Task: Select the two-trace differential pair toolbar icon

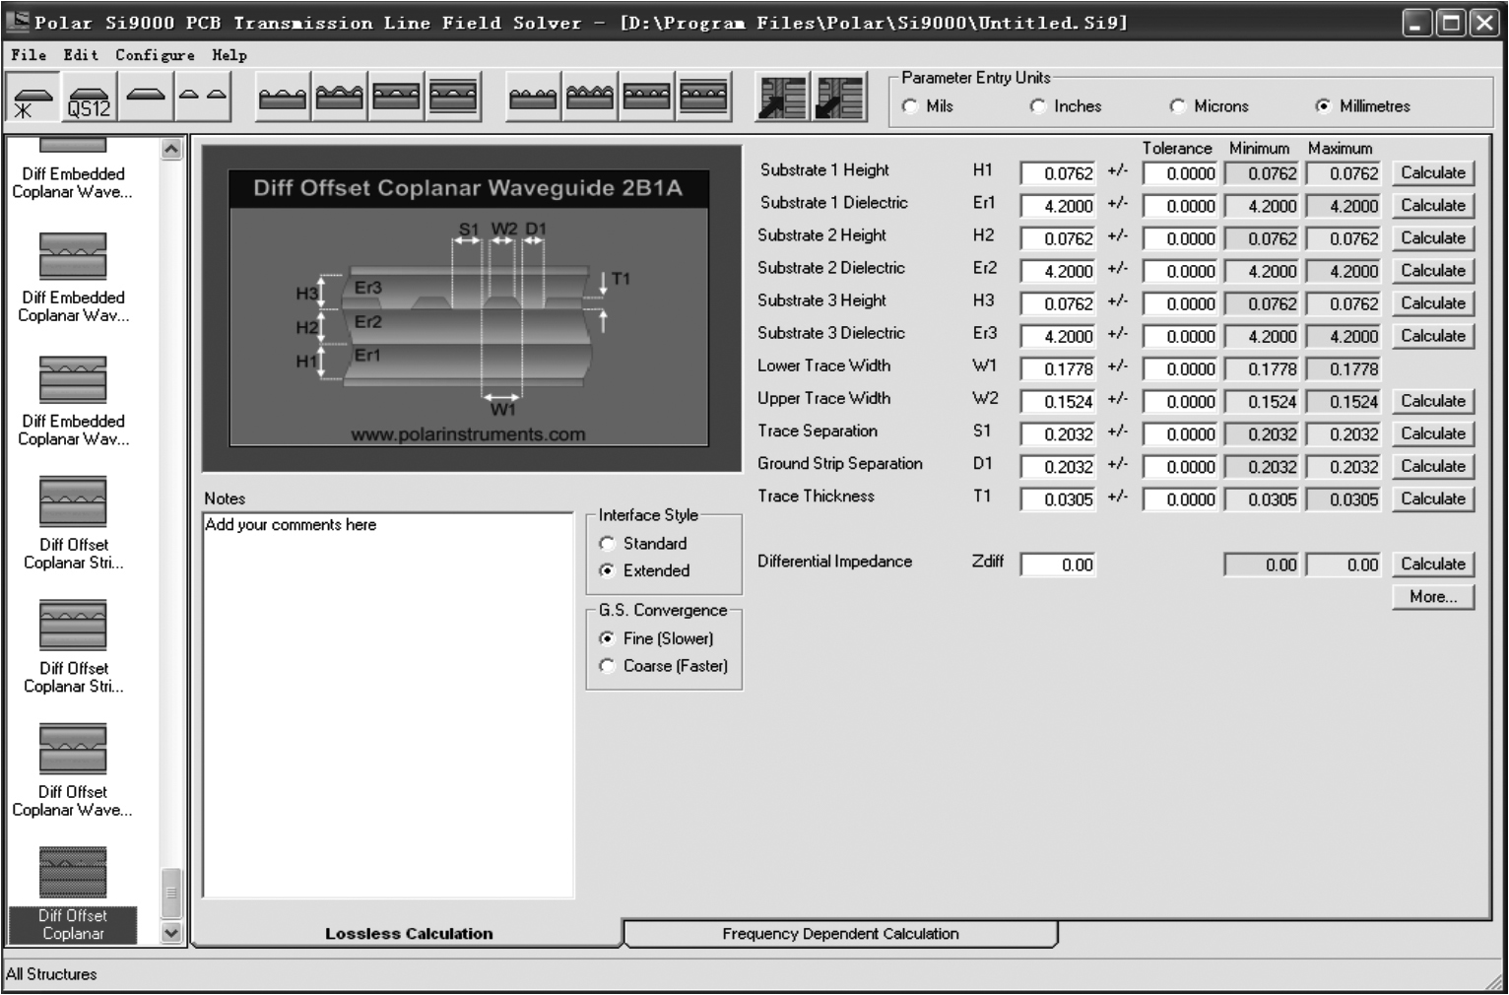Action: coord(203,98)
